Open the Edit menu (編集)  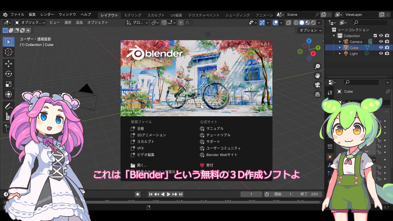click(32, 15)
